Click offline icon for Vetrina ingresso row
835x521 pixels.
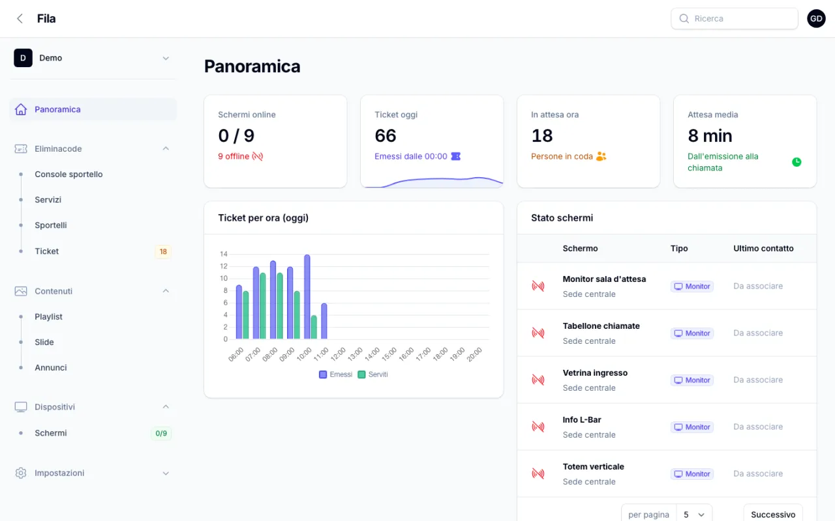tap(538, 380)
